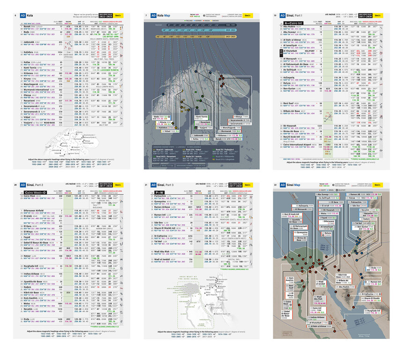Click the 'Inshas Airbase' label on Sinai Map
The width and height of the screenshot is (403, 352).
317,318
